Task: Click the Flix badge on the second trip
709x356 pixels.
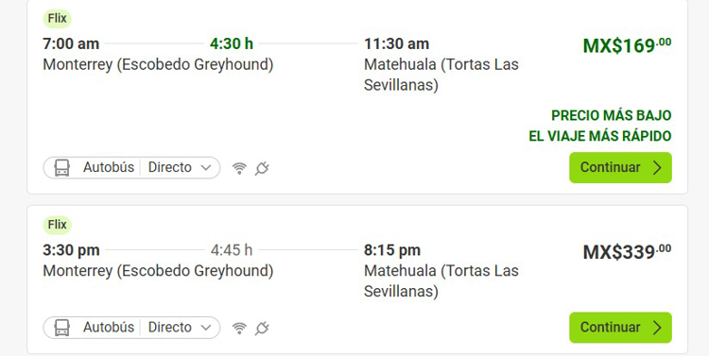Action: point(57,225)
